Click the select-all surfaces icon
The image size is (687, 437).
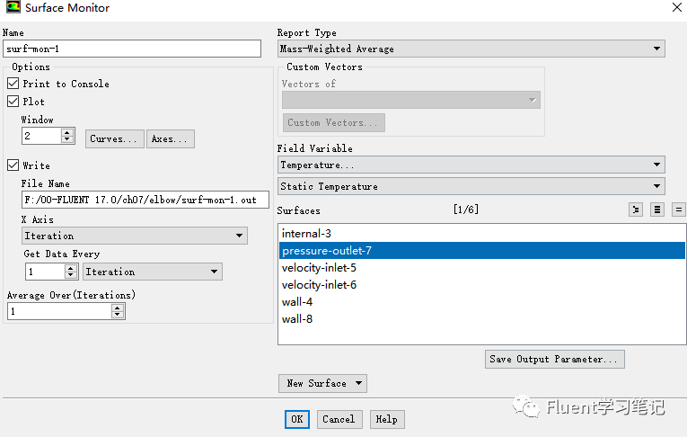point(656,210)
